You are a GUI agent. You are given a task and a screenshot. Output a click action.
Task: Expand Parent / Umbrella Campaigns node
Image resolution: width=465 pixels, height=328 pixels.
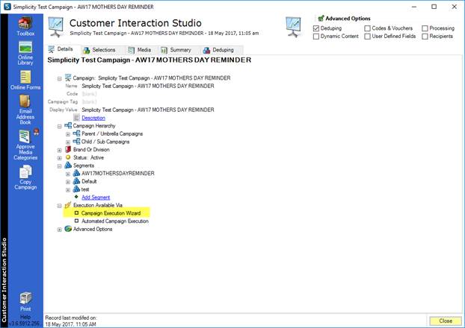[68, 134]
